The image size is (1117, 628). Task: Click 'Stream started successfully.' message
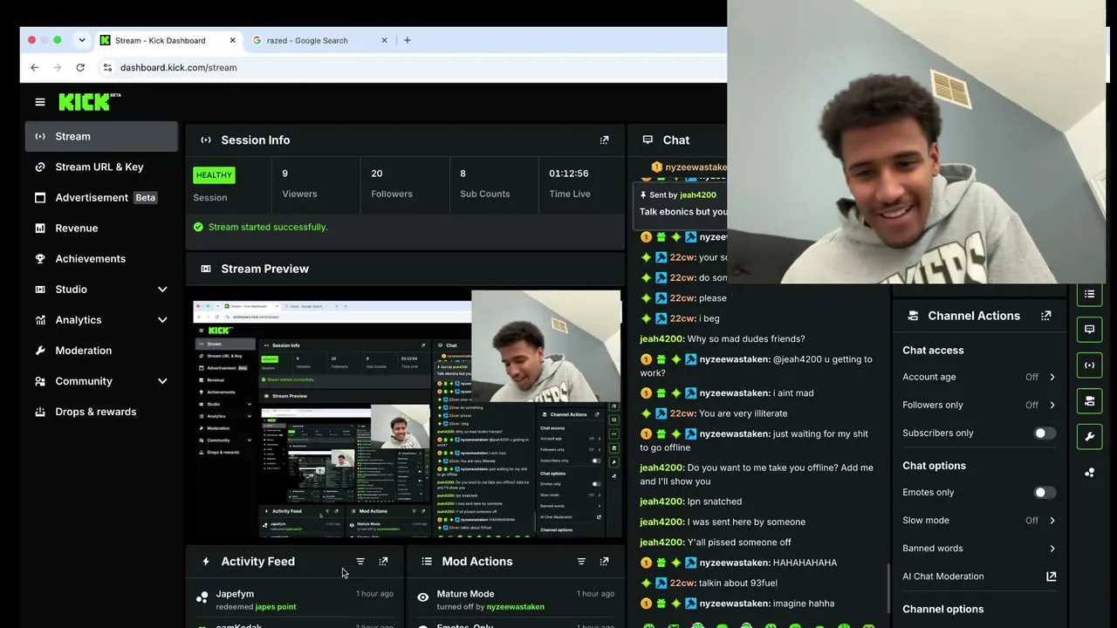click(268, 227)
